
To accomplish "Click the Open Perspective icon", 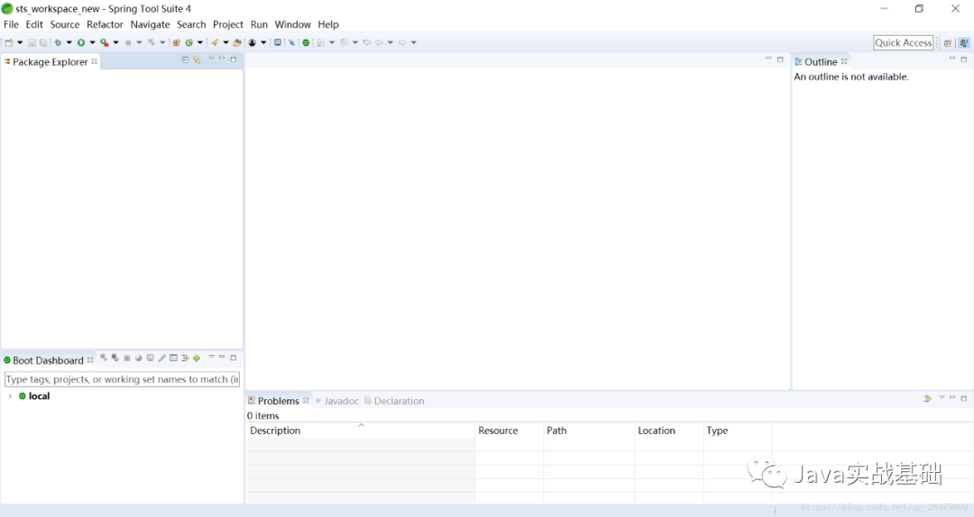I will [x=948, y=43].
